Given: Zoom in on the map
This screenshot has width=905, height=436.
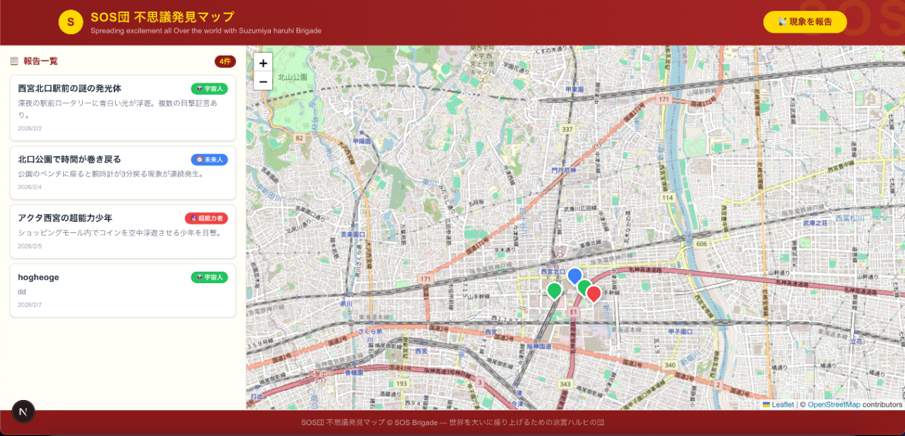Looking at the screenshot, I should pyautogui.click(x=263, y=62).
